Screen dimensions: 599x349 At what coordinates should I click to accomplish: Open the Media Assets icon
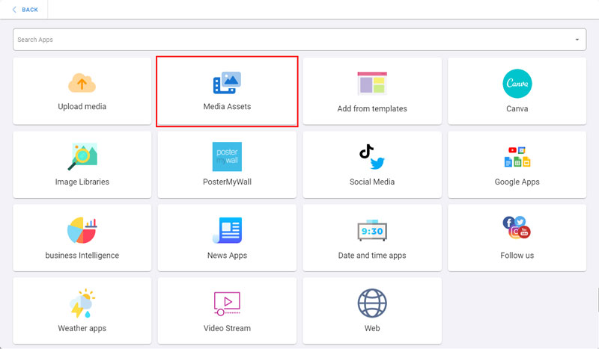pyautogui.click(x=227, y=82)
